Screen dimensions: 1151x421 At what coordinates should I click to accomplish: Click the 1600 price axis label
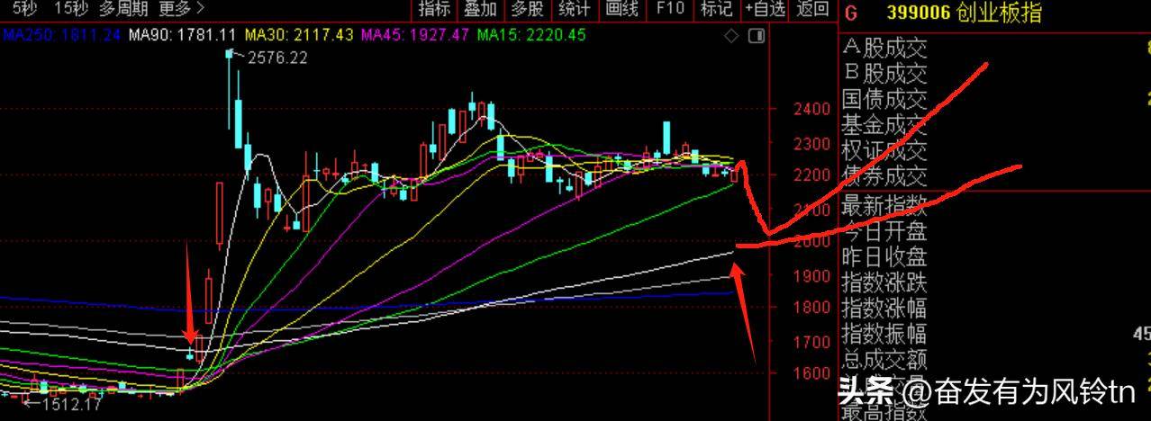pos(811,373)
